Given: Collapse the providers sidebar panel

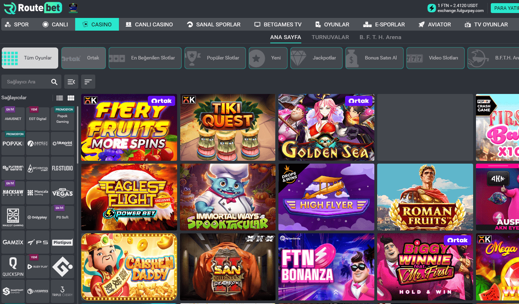Looking at the screenshot, I should [x=71, y=82].
